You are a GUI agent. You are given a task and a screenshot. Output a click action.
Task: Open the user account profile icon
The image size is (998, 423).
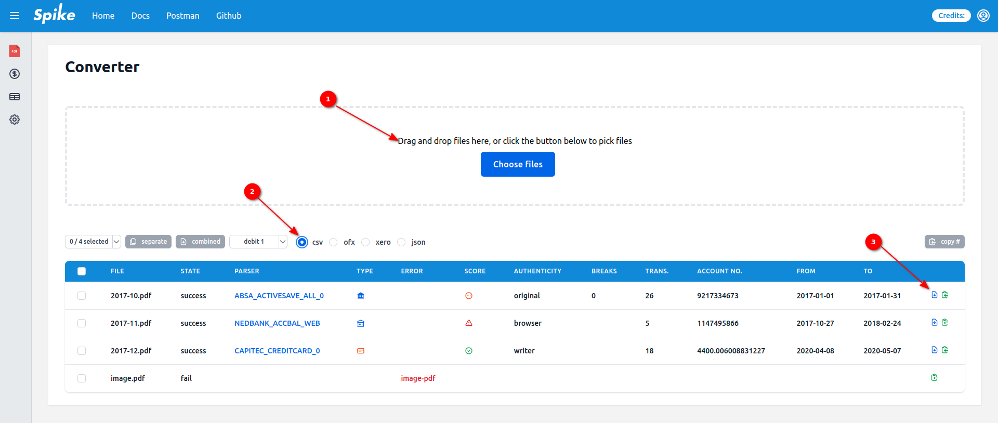983,16
